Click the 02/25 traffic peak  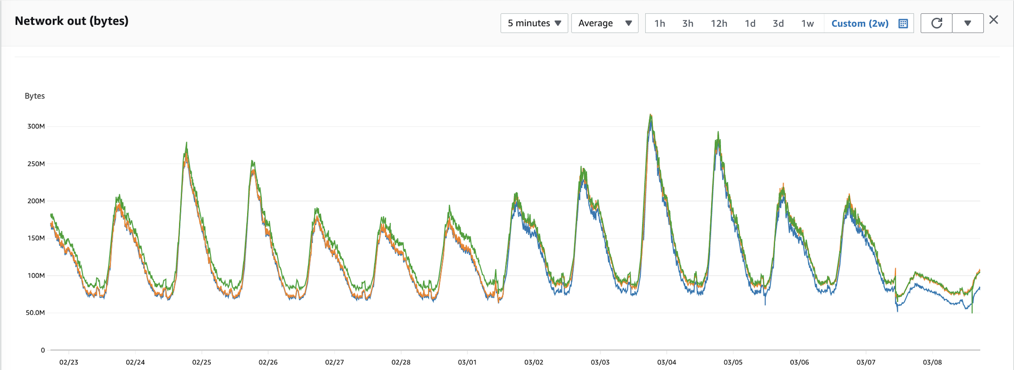coord(186,143)
